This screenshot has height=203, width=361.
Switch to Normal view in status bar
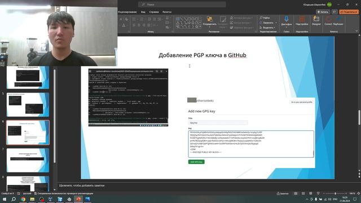tap(296, 193)
